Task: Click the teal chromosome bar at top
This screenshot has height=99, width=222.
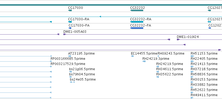Action: coord(111,5)
